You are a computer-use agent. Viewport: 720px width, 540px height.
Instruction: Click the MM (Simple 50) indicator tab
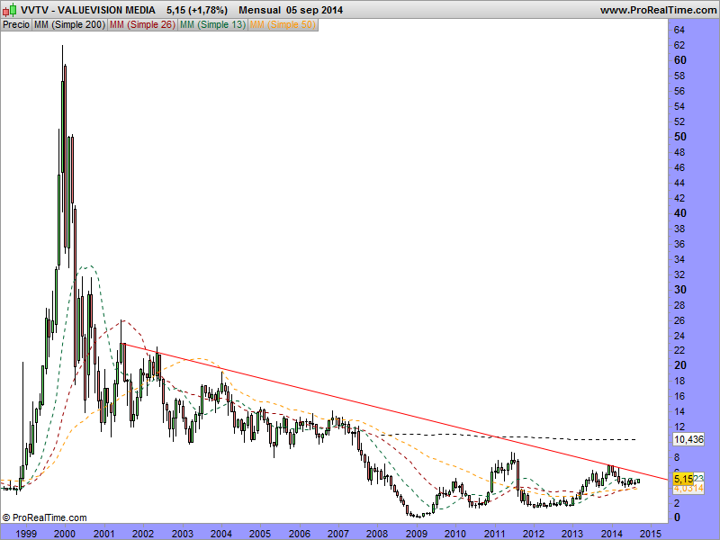tap(283, 25)
